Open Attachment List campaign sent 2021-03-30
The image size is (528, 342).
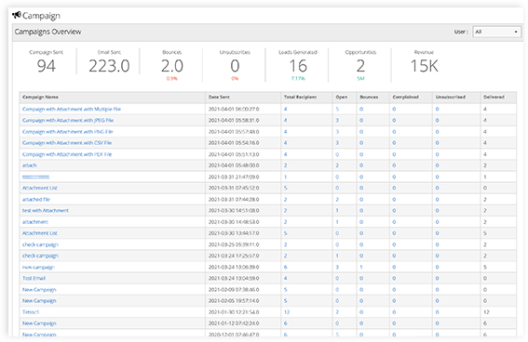pyautogui.click(x=40, y=233)
